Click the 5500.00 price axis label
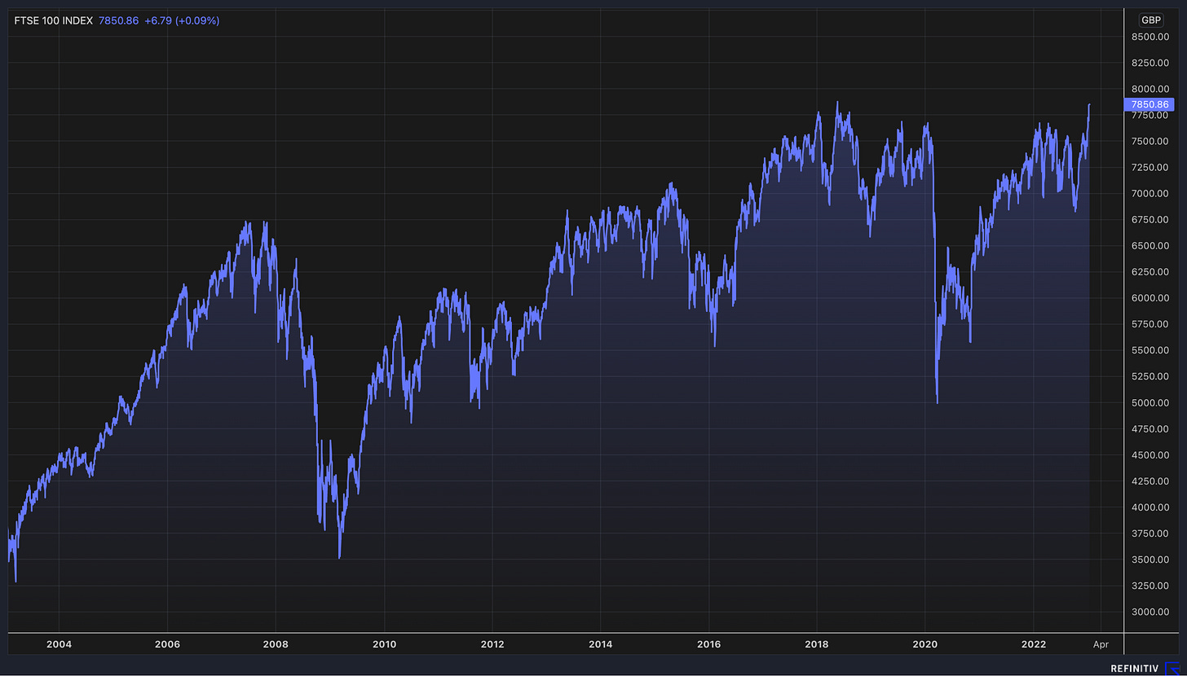This screenshot has width=1187, height=676. coord(1150,350)
